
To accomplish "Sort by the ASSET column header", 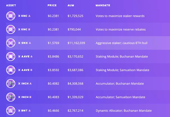I will tap(10, 5).
